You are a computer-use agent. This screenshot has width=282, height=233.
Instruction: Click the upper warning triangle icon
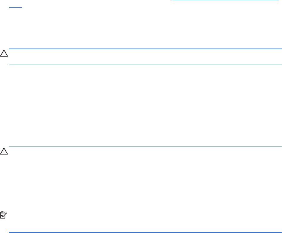click(4, 53)
